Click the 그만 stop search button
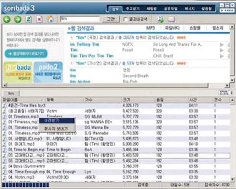Screen dimensions: 236x189 click(x=111, y=19)
